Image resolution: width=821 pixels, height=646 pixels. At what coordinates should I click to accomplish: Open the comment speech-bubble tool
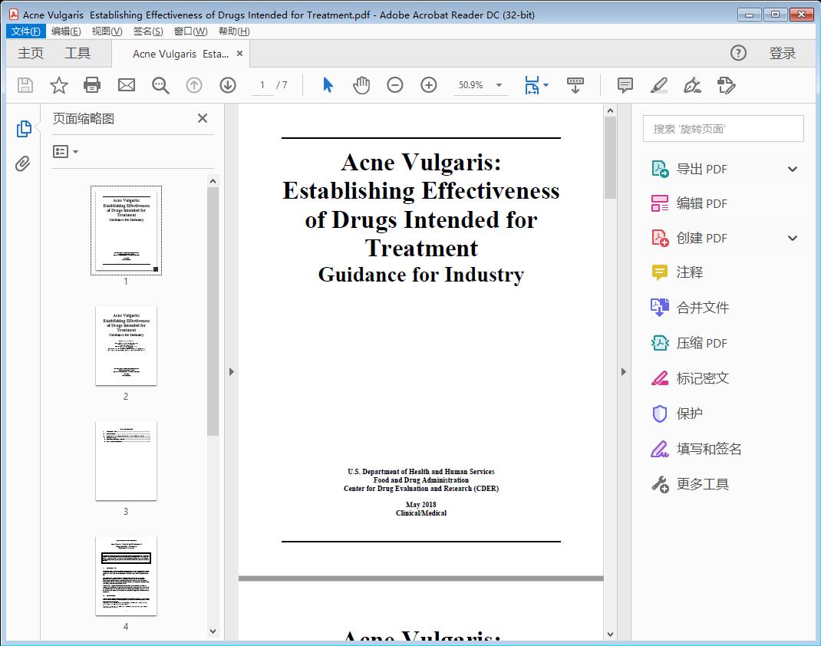pyautogui.click(x=625, y=84)
